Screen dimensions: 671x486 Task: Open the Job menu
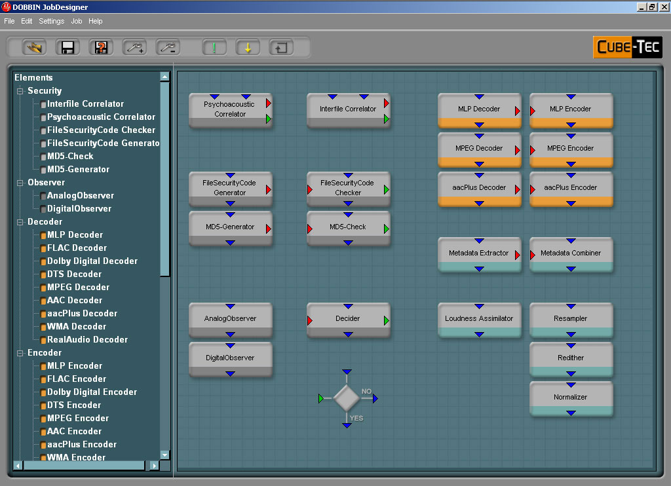(x=76, y=21)
